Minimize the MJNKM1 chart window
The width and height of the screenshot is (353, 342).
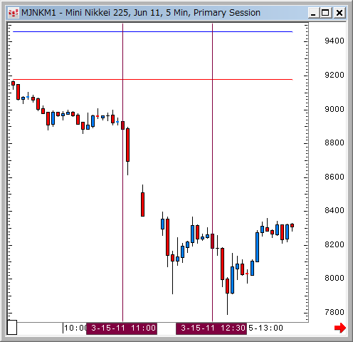point(313,13)
